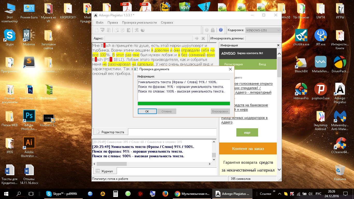Select the Advego Plagiatus desktop shortcut

coord(340,93)
